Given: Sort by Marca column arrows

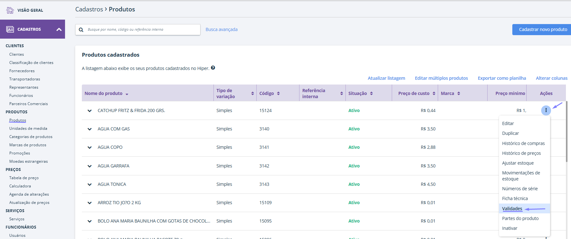Looking at the screenshot, I should [x=459, y=93].
